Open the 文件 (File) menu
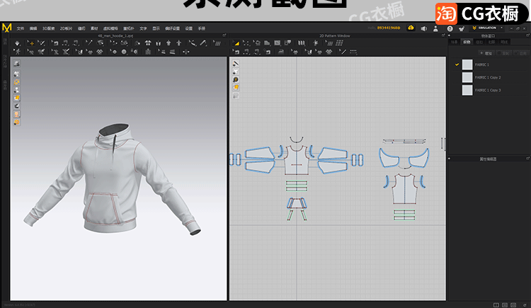Viewport: 531px width, 308px height. pos(21,28)
